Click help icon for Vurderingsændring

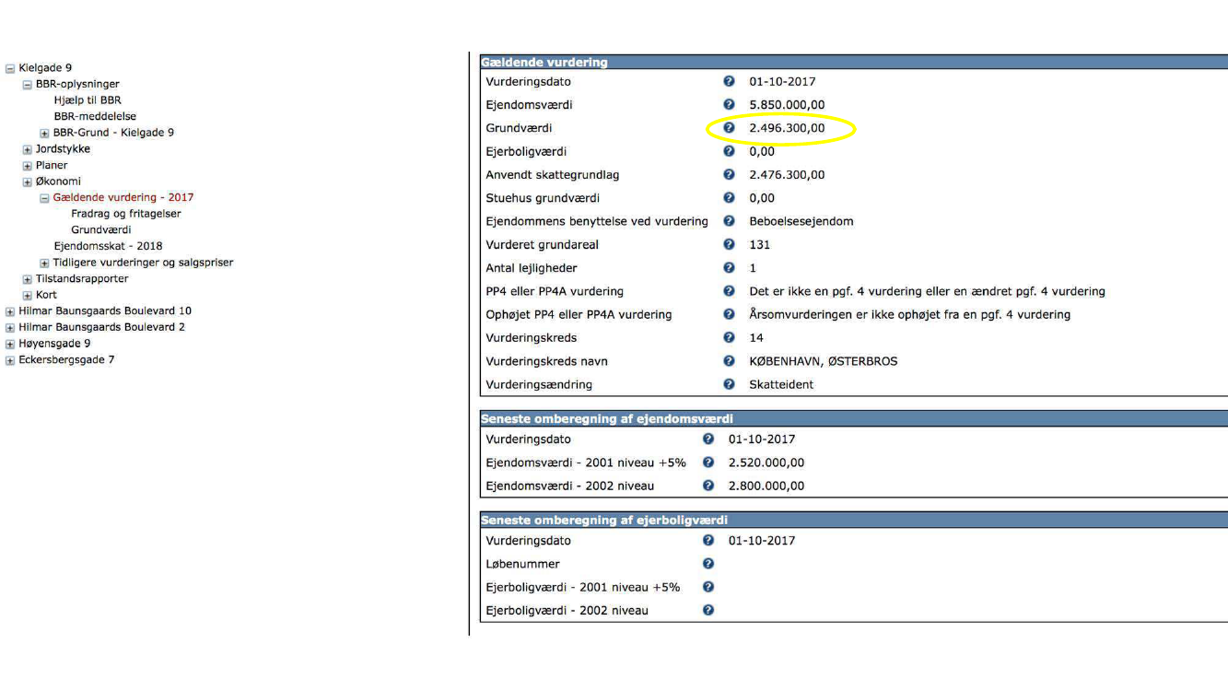(729, 384)
